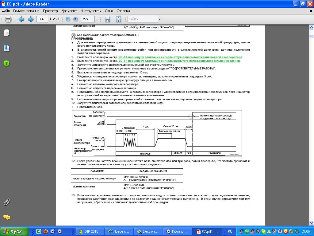Expand the Найти search options dropdown

[x=159, y=19]
